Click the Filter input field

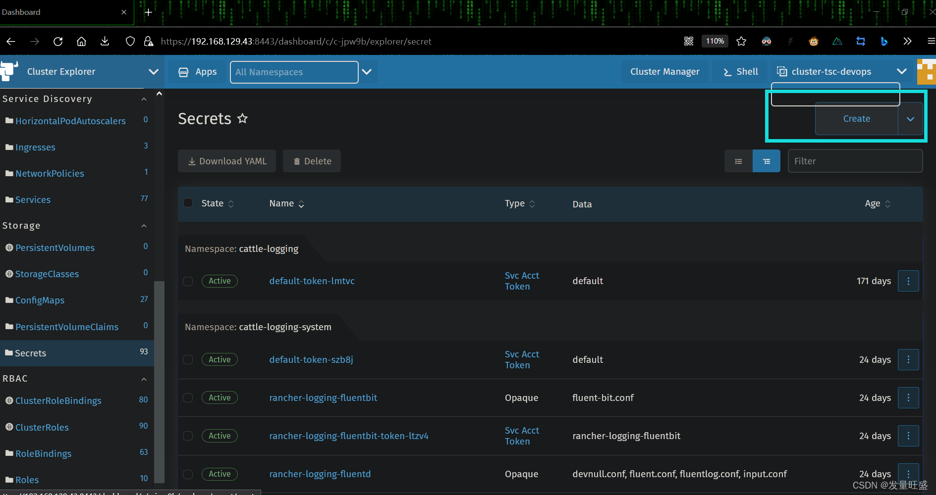pos(855,161)
